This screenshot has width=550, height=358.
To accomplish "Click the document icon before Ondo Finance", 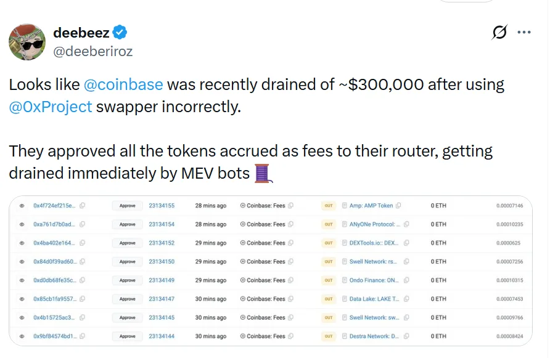I will pos(345,280).
